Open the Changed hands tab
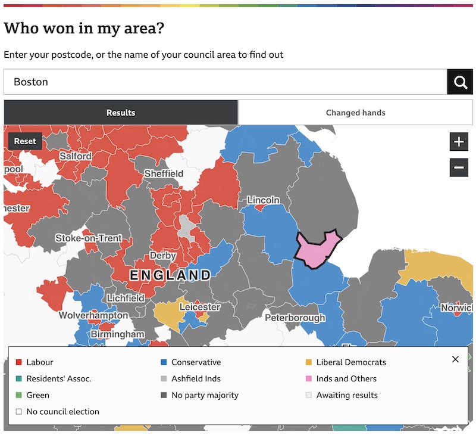 pyautogui.click(x=355, y=113)
